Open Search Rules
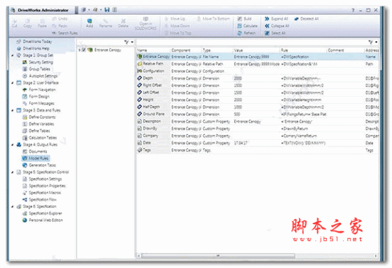The height and width of the screenshot is (268, 392). point(65,33)
